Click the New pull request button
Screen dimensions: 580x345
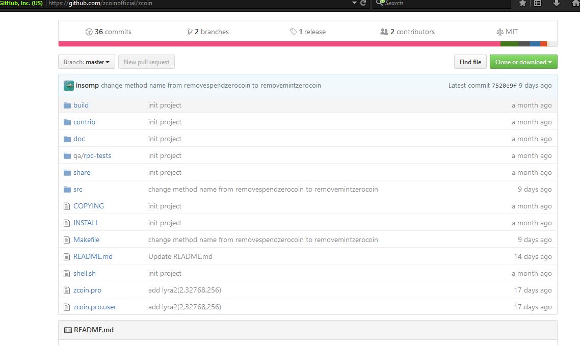(146, 62)
